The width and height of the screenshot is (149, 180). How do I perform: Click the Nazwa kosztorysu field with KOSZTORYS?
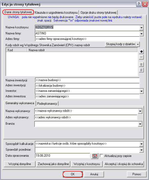[x=87, y=28]
